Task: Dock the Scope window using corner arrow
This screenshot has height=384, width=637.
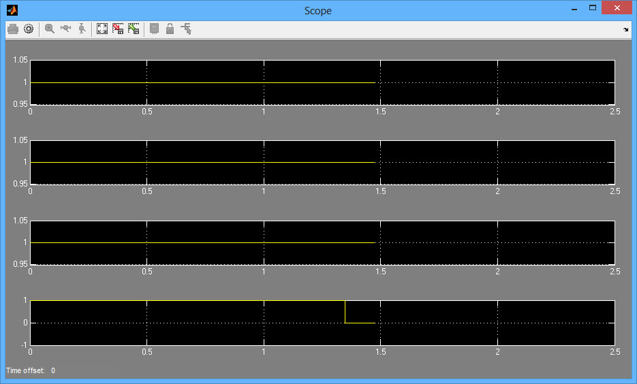Action: pyautogui.click(x=625, y=30)
